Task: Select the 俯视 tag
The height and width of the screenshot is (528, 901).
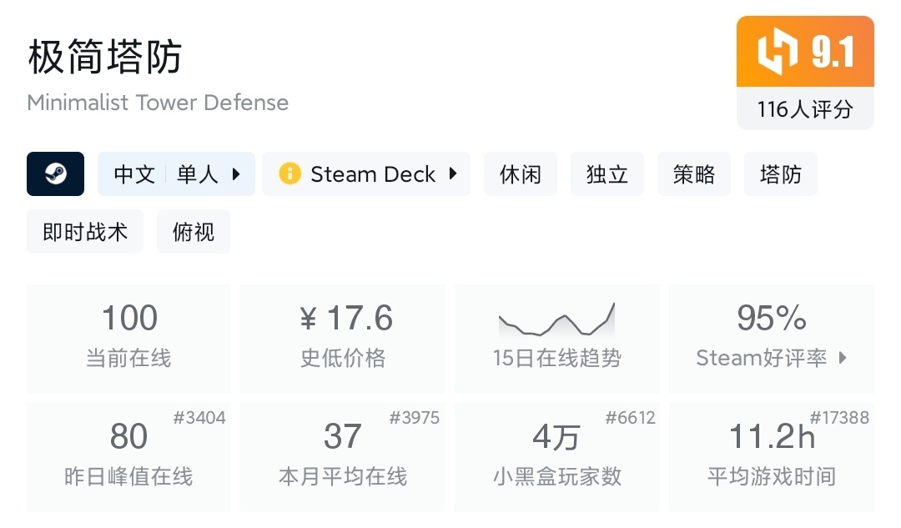Action: point(194,232)
